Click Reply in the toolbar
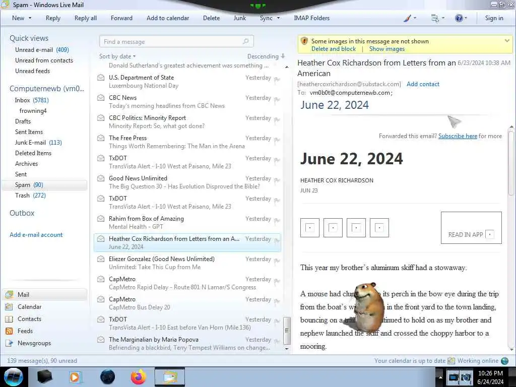The width and height of the screenshot is (516, 387). (x=53, y=18)
